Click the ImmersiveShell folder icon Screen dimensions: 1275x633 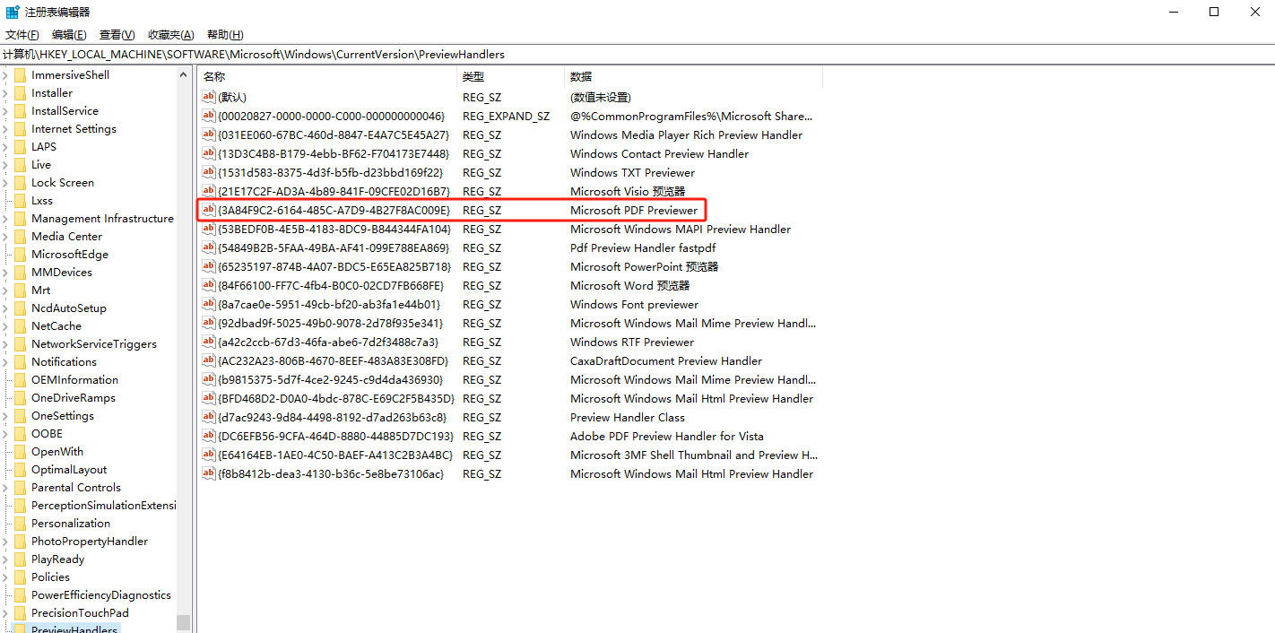click(x=21, y=75)
